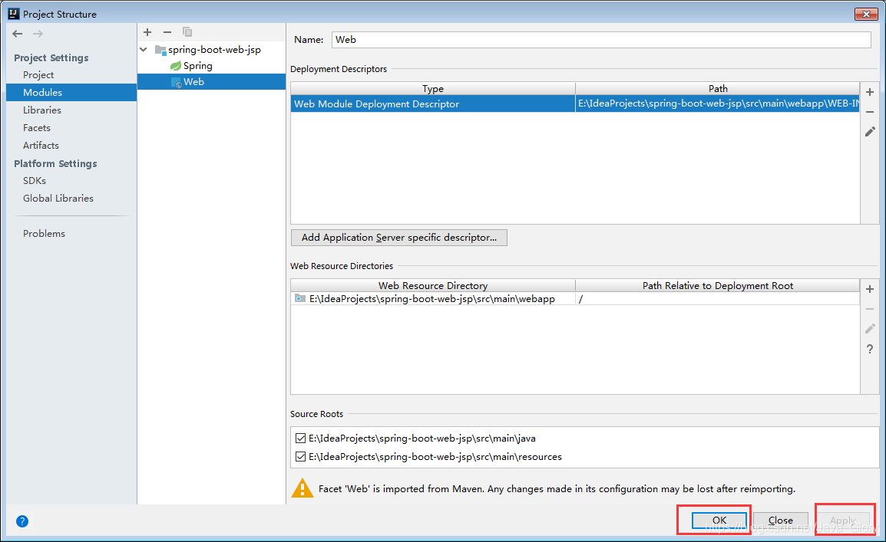This screenshot has height=542, width=886.
Task: Add a deployment descriptor with the plus icon
Action: click(870, 92)
